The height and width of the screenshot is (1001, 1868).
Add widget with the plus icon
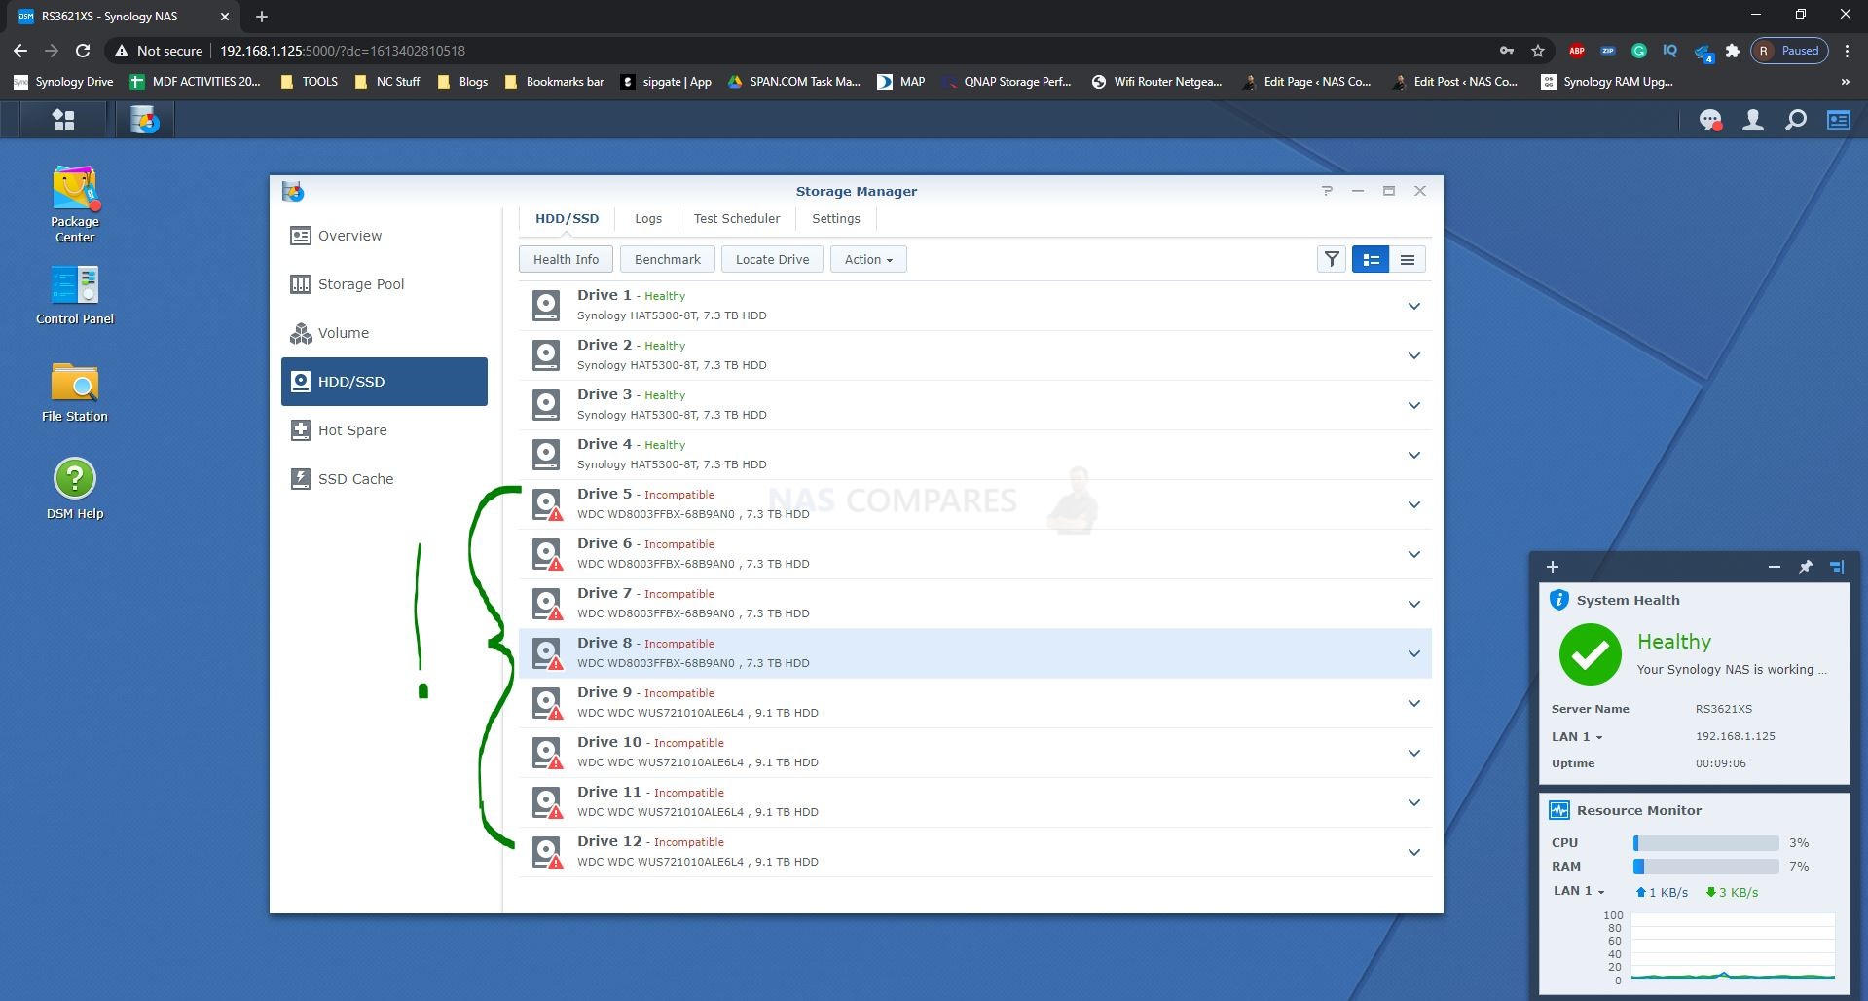(x=1553, y=567)
